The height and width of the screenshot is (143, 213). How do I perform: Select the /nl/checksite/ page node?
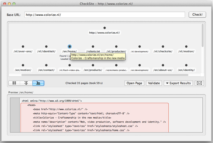click(163, 46)
